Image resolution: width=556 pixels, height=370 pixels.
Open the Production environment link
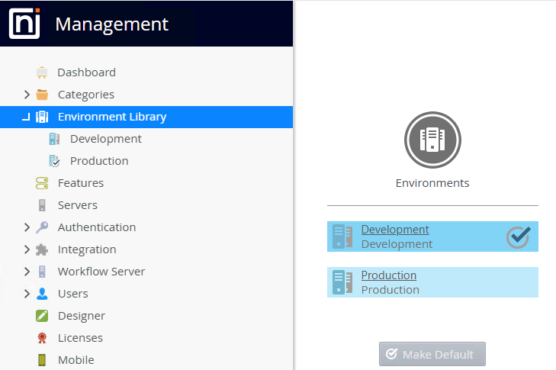click(x=388, y=275)
